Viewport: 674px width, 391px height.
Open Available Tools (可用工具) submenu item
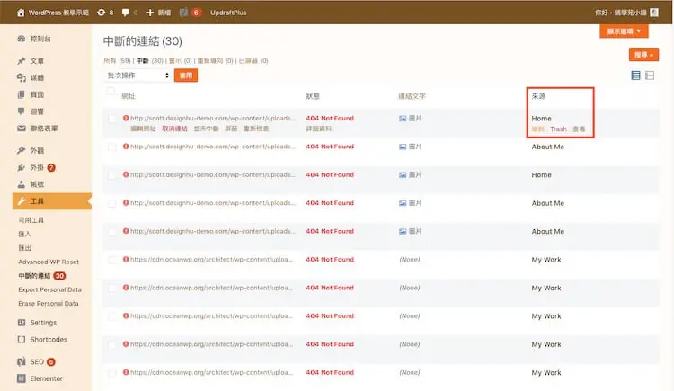31,220
